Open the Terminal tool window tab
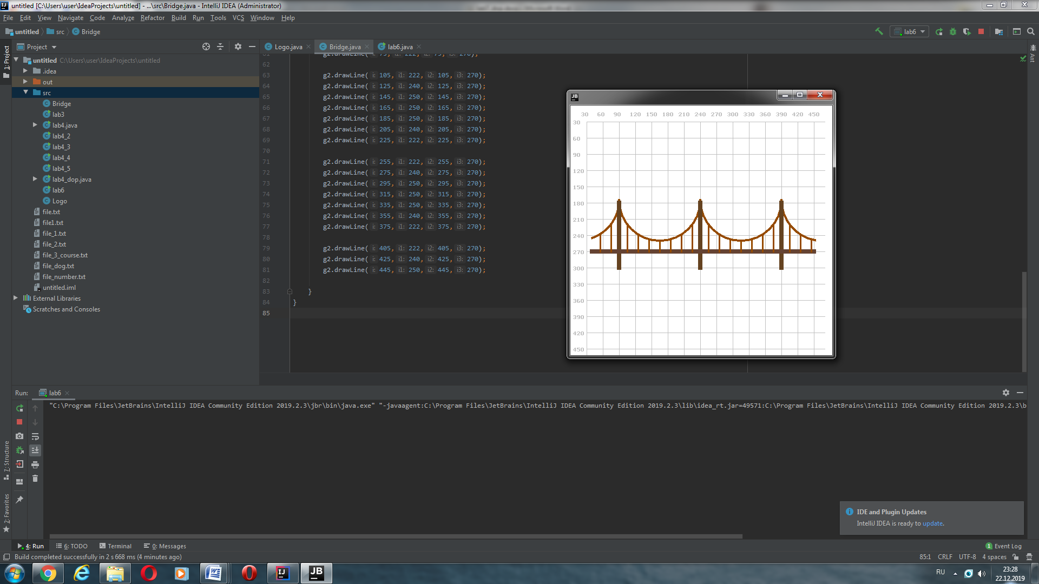Viewport: 1039px width, 584px height. coord(115,546)
